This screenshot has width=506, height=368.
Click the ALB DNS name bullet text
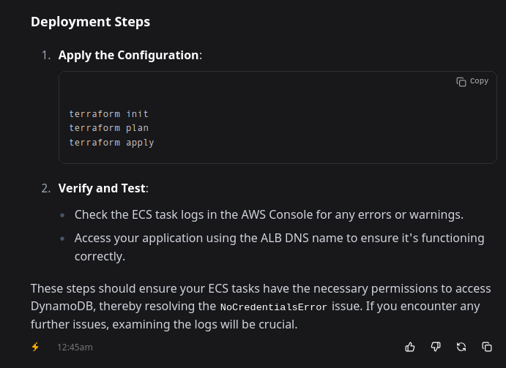point(280,247)
